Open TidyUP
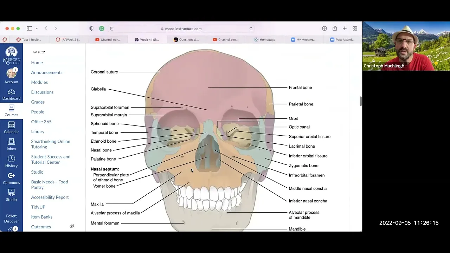The height and width of the screenshot is (253, 450). coord(38,207)
